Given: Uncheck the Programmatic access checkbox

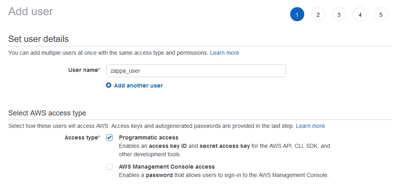Looking at the screenshot, I should (x=109, y=137).
